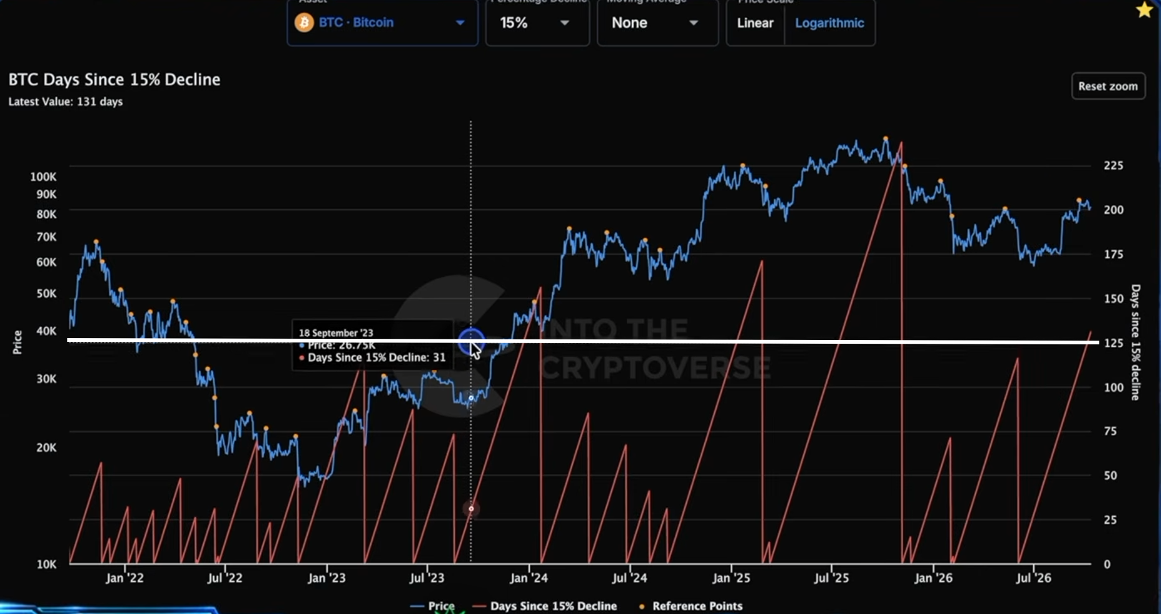Click the 18 September '23 tooltip date
The width and height of the screenshot is (1161, 614).
tap(336, 333)
